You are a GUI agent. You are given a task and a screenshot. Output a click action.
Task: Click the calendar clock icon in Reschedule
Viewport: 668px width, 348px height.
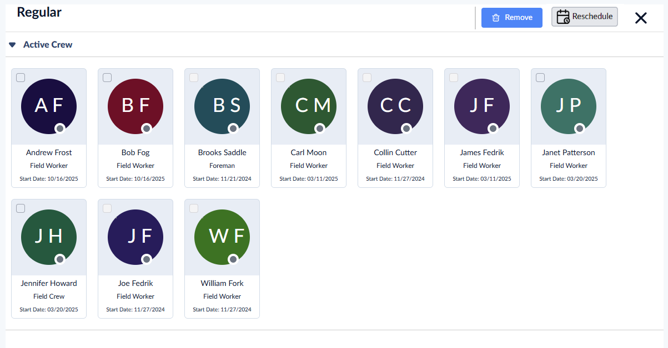[563, 17]
